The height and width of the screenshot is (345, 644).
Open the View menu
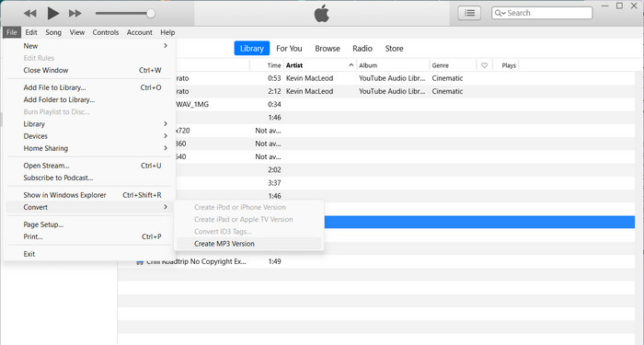(x=77, y=32)
